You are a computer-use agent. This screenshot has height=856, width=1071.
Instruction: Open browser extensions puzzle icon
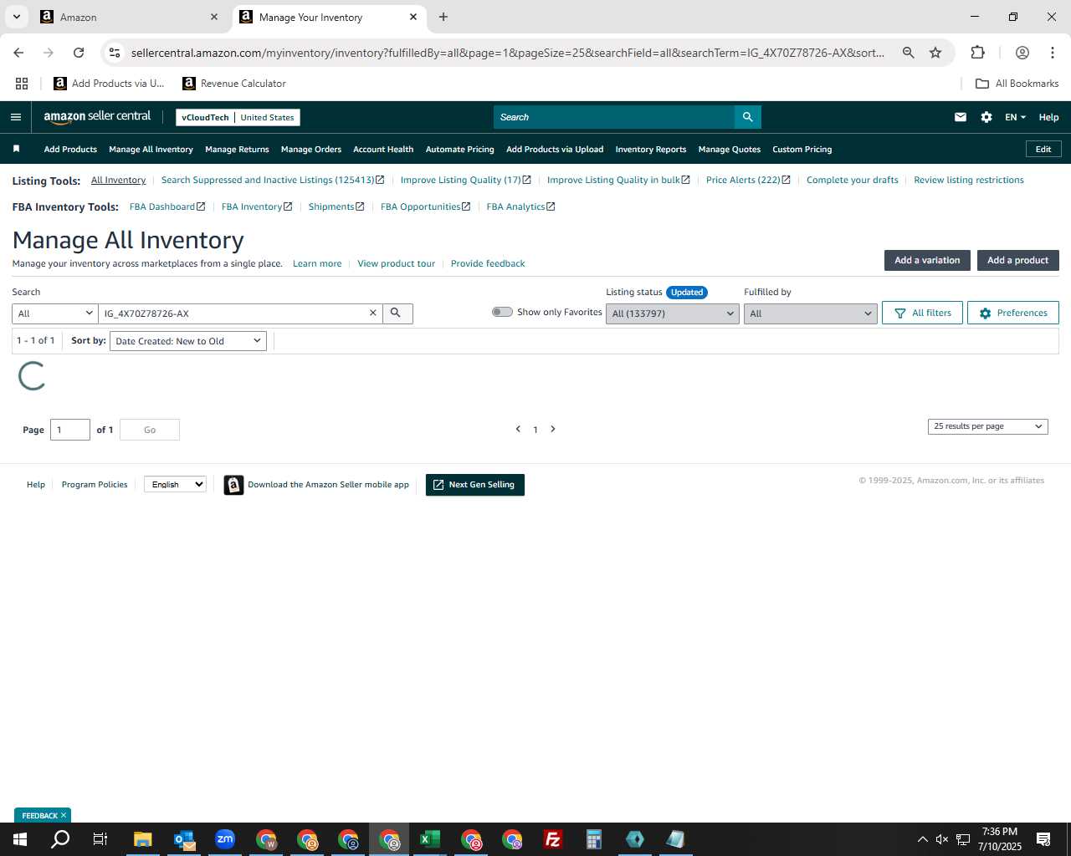pos(977,53)
